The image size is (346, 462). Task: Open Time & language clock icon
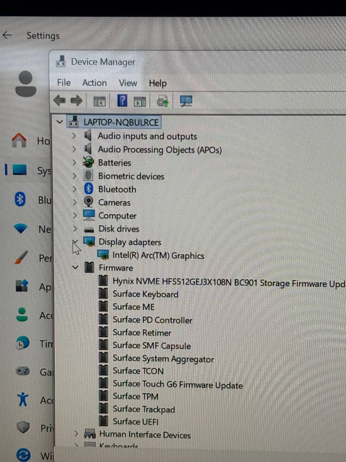[x=23, y=343]
